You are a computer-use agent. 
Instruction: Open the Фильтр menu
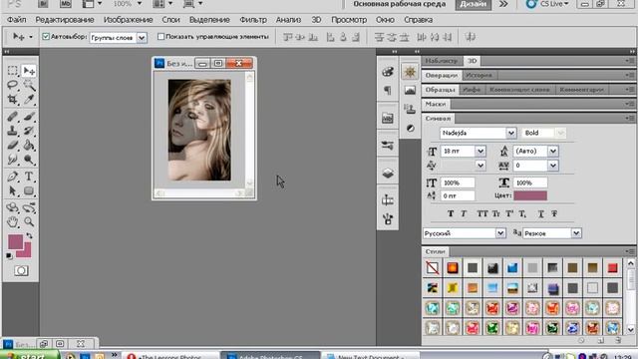pos(253,20)
